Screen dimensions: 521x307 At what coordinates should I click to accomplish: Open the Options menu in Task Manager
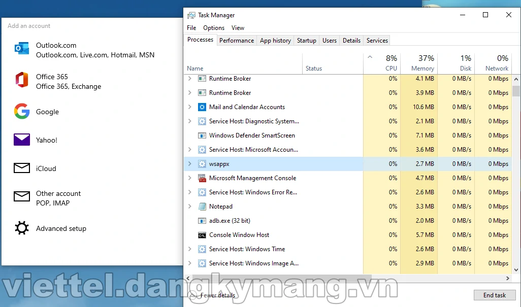tap(214, 28)
